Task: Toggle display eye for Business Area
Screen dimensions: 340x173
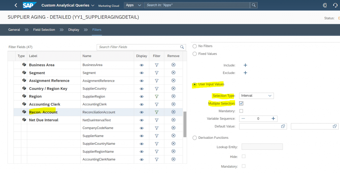Action: coord(141,65)
